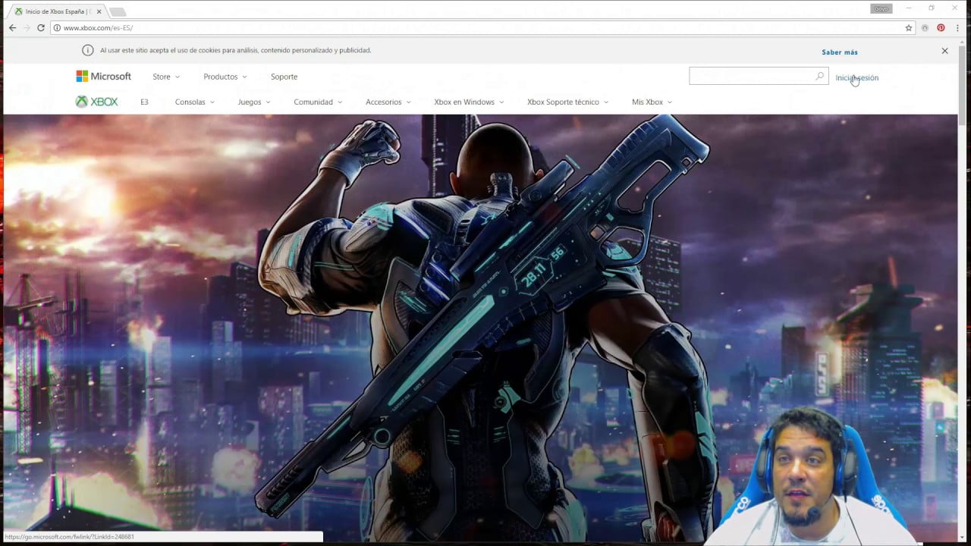Select the Soporte menu item
This screenshot has width=971, height=546.
click(284, 76)
